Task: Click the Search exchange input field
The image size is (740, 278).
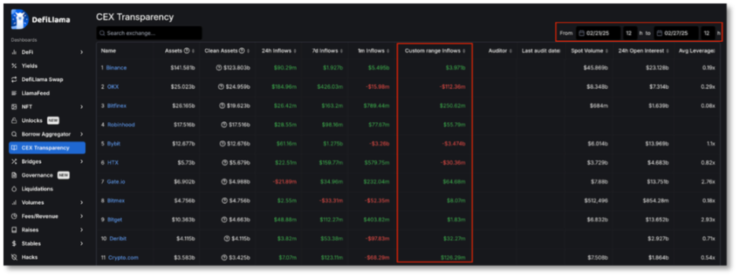Action: (x=149, y=33)
